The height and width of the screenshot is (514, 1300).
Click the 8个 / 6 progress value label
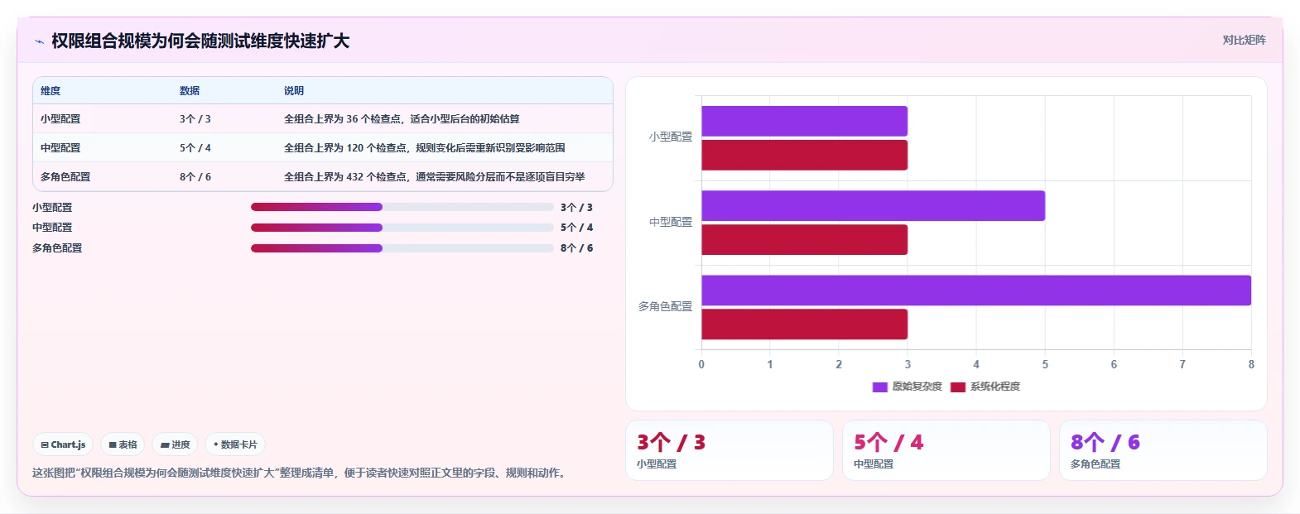(576, 248)
